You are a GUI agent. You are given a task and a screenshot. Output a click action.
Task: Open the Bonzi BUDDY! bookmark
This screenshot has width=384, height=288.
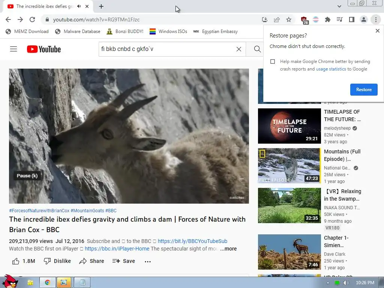coord(125,31)
